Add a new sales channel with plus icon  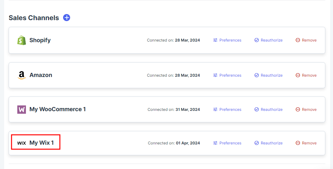[67, 18]
